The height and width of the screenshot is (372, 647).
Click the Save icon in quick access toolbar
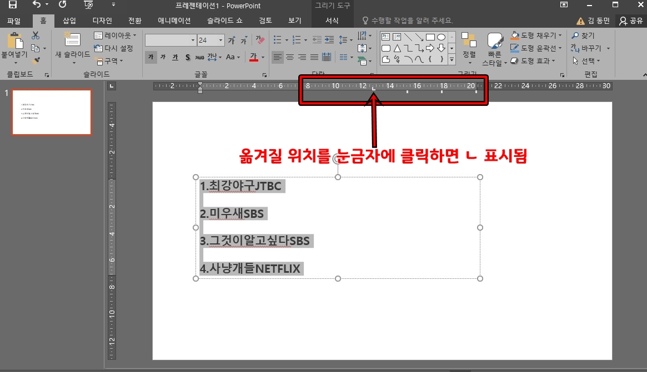click(13, 5)
